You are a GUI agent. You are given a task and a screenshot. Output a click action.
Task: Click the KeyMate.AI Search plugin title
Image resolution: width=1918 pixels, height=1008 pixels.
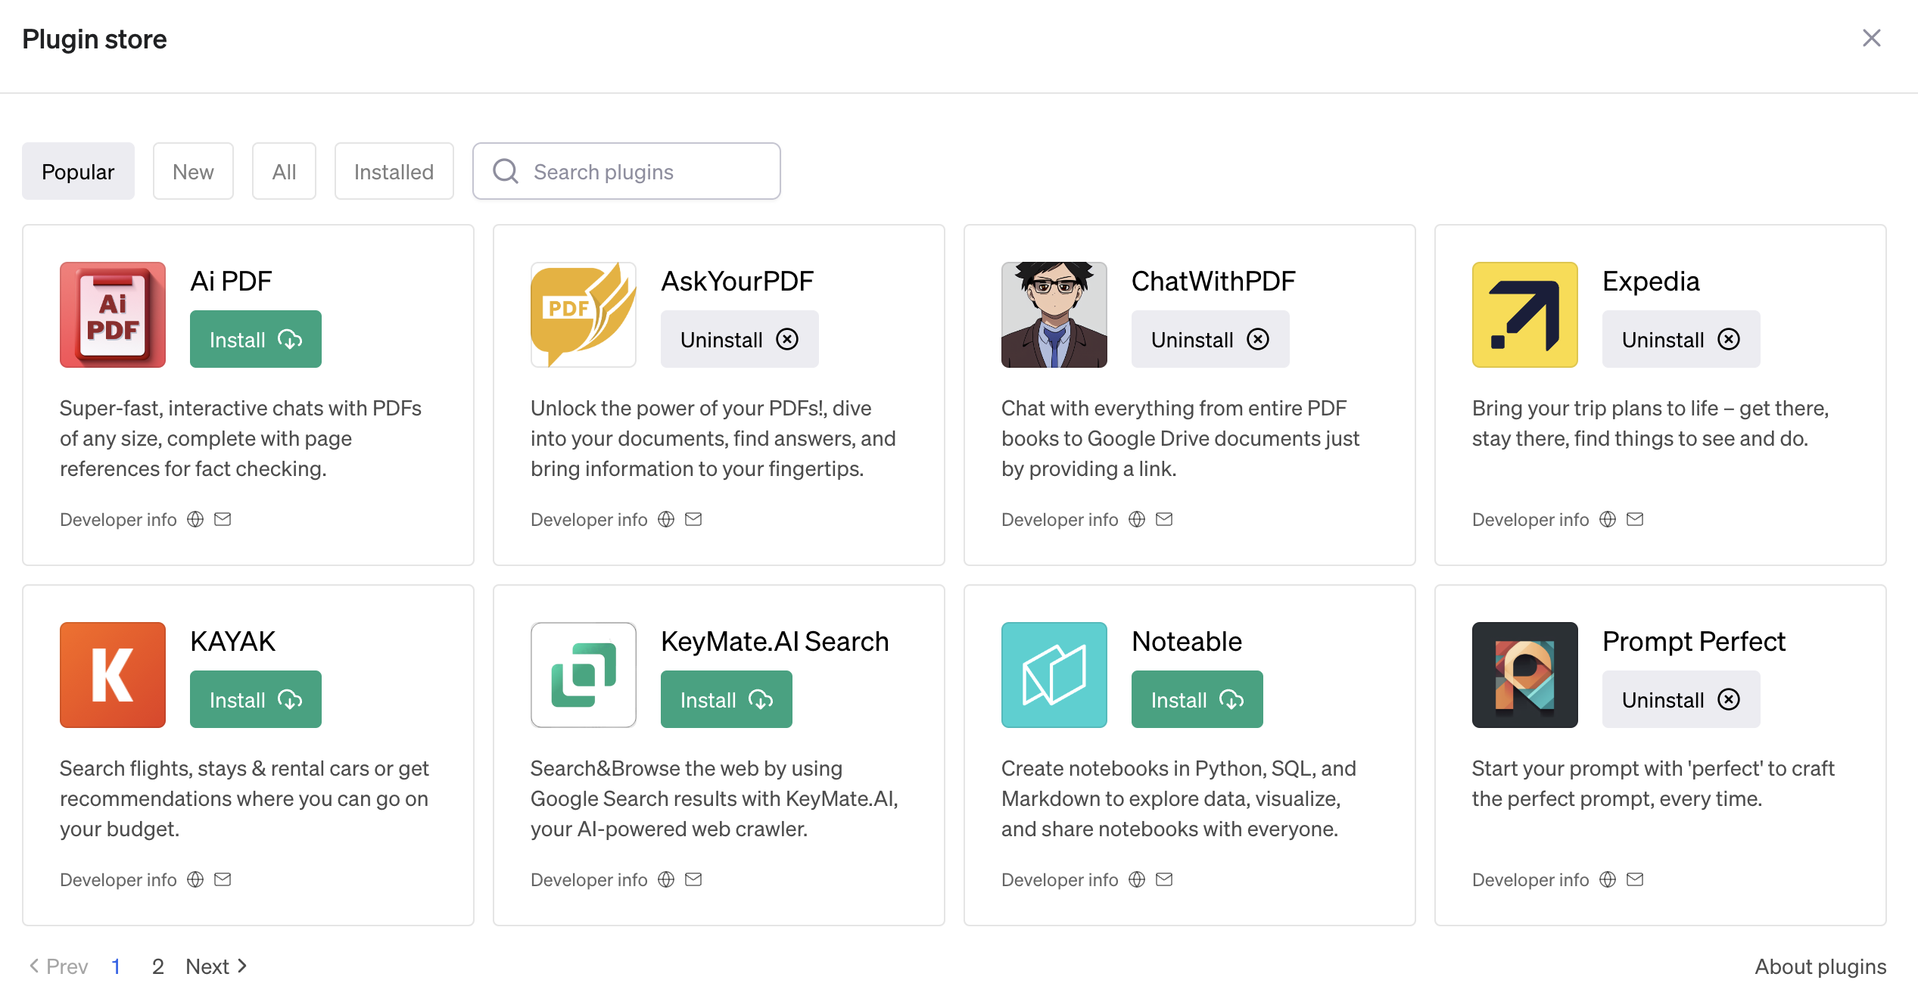pyautogui.click(x=774, y=641)
